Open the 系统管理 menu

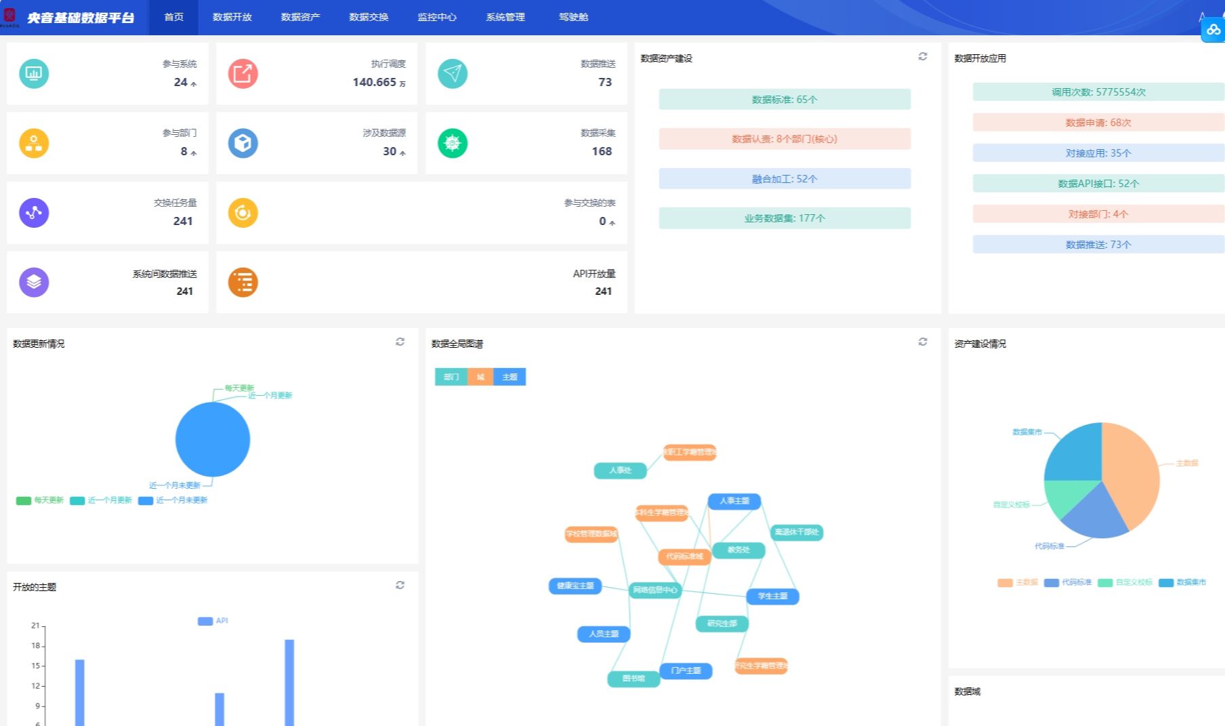[505, 17]
